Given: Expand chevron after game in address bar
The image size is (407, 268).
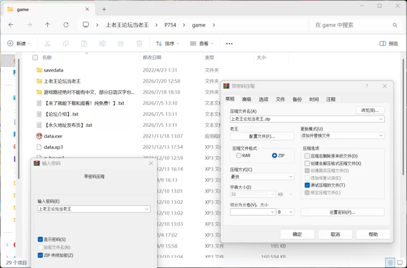Looking at the screenshot, I should pyautogui.click(x=214, y=25).
